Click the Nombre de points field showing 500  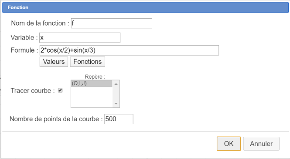point(119,119)
